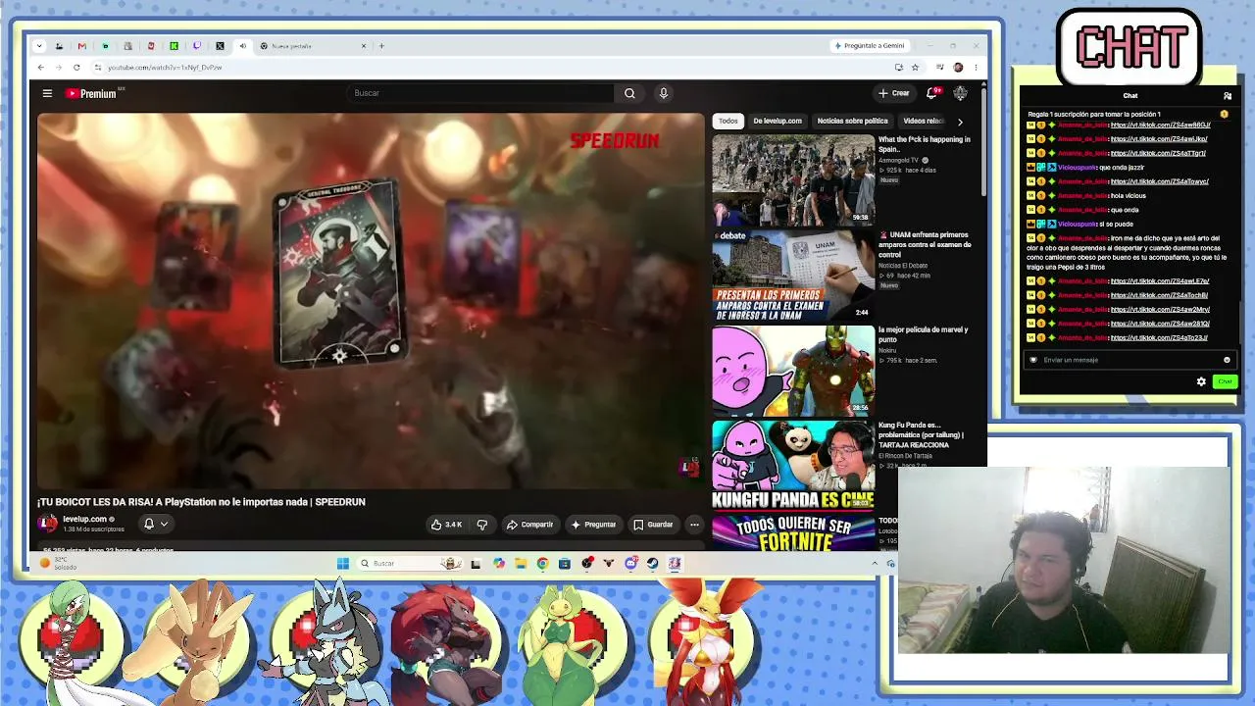Open the 'Todos quieren ser Fortnite' video thumbnail
1255x706 pixels.
pos(793,532)
